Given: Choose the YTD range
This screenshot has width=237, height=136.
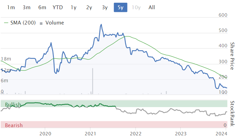Looking at the screenshot, I should 58,7.
